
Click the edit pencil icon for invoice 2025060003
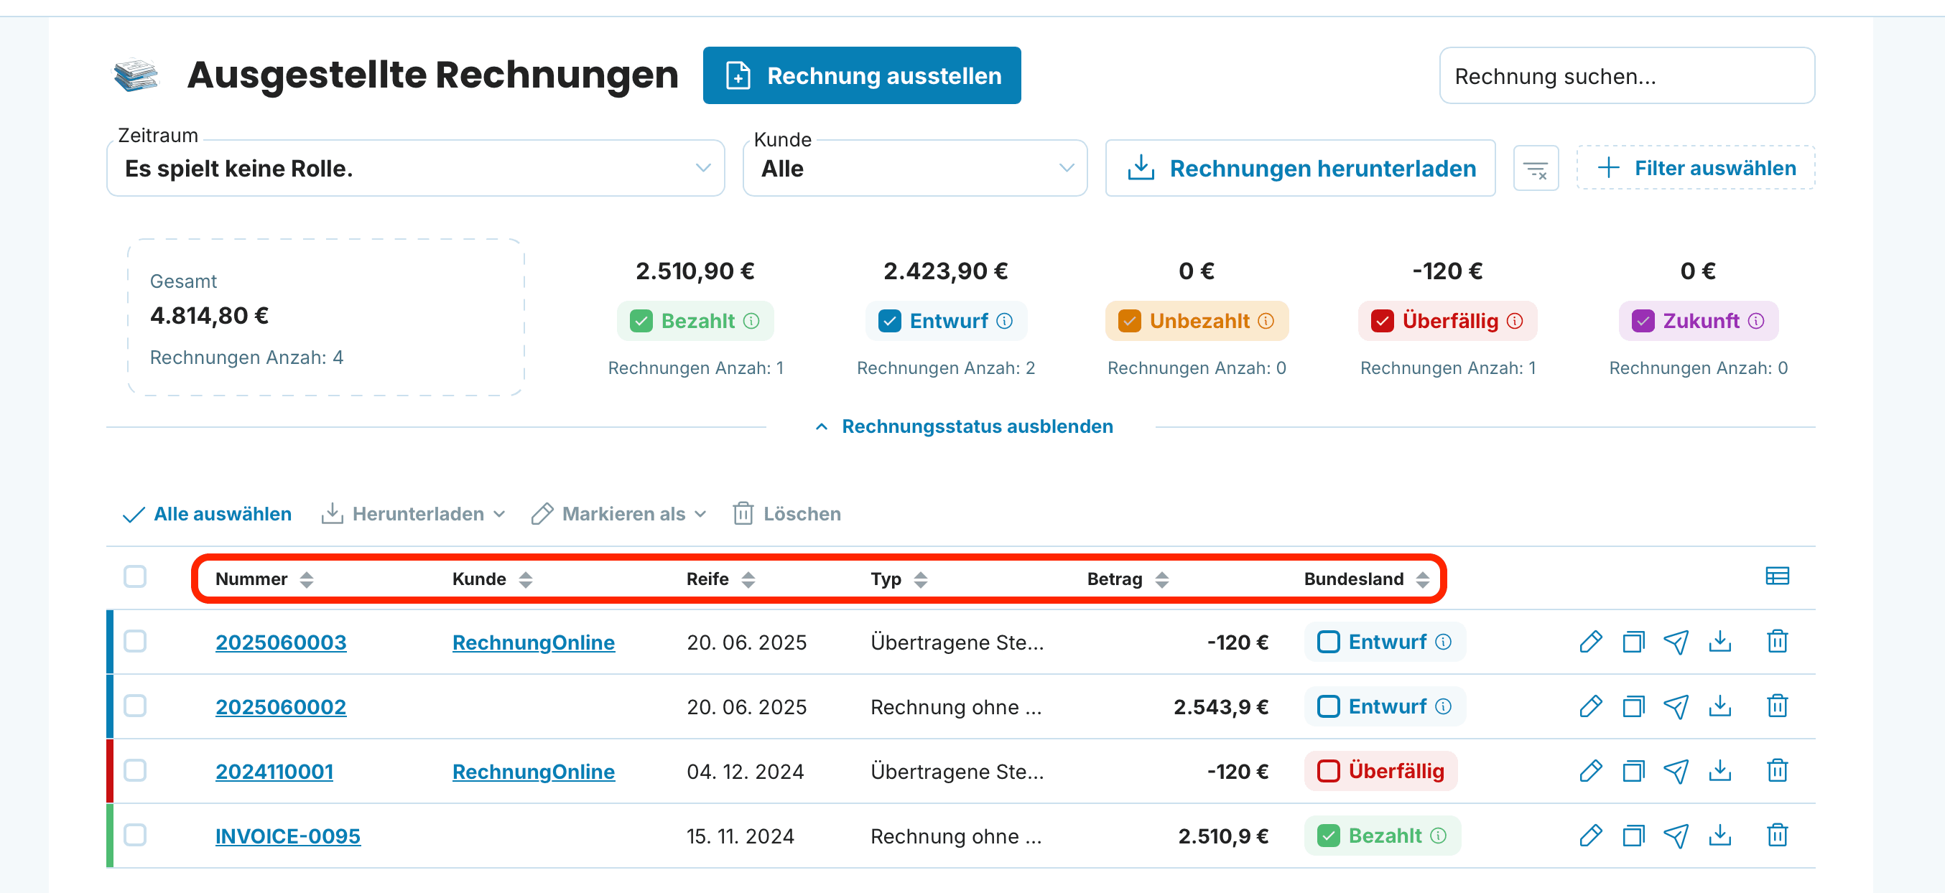click(1590, 642)
